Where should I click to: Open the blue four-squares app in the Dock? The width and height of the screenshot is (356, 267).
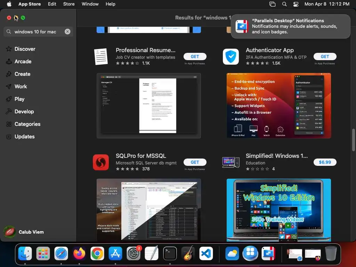(x=250, y=253)
